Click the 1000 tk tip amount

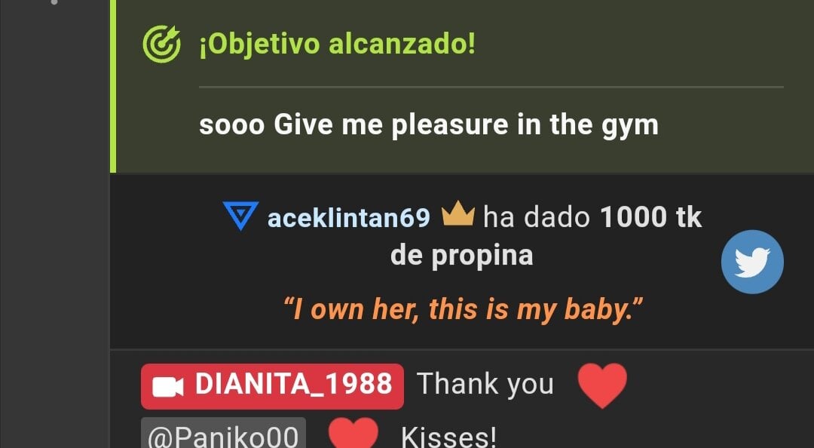651,216
